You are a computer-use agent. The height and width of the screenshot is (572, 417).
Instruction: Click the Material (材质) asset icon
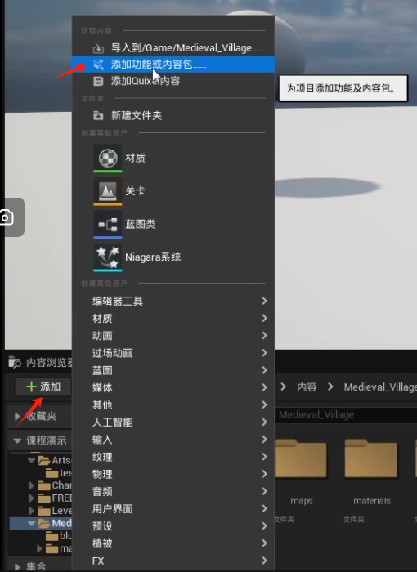[x=108, y=158]
